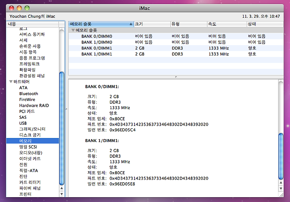Select 파이버 채널 in sidebar
The image size is (290, 202).
pos(30,188)
